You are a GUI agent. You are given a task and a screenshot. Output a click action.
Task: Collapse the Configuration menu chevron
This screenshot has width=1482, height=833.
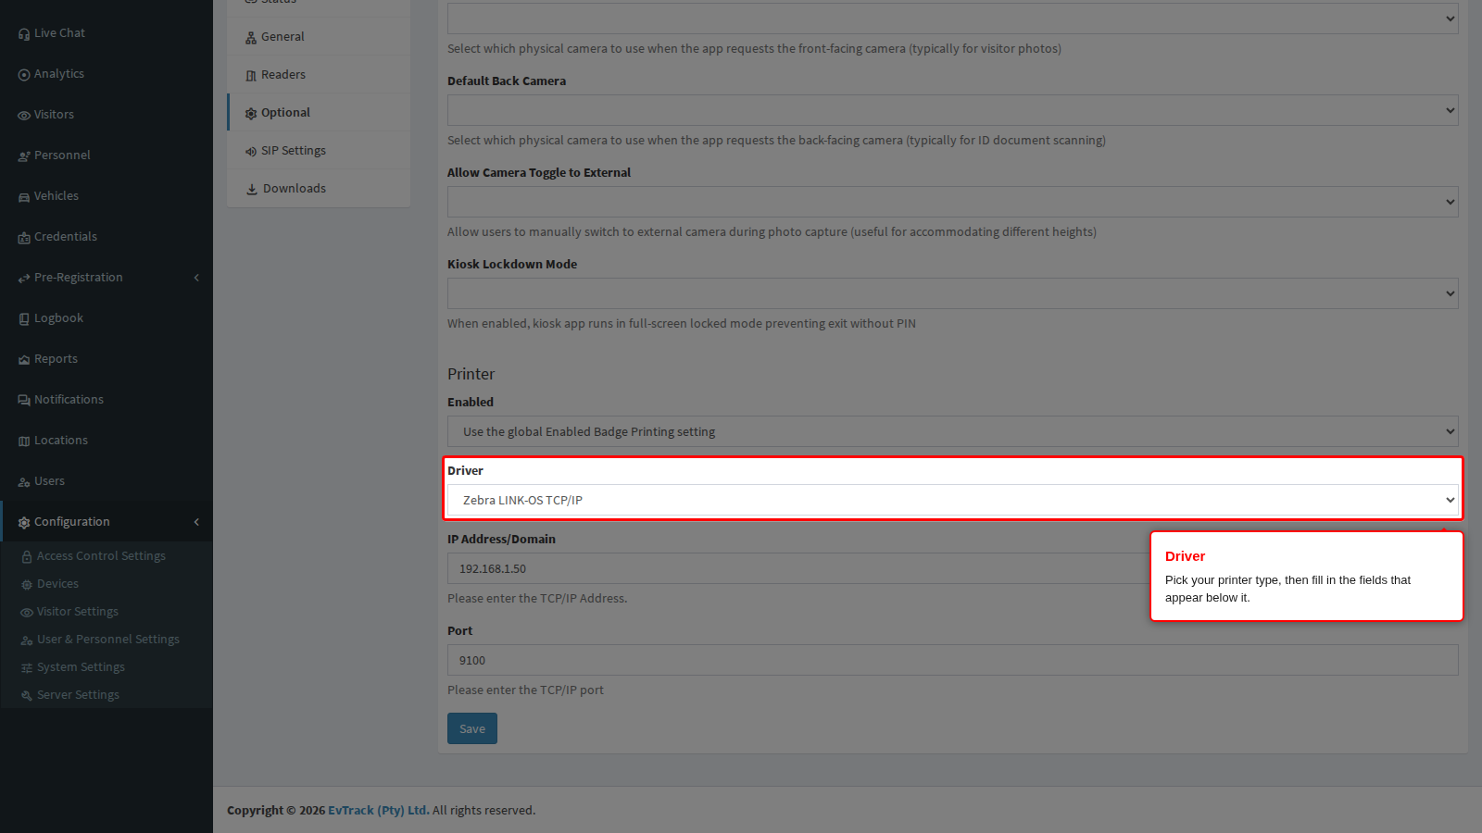point(196,522)
